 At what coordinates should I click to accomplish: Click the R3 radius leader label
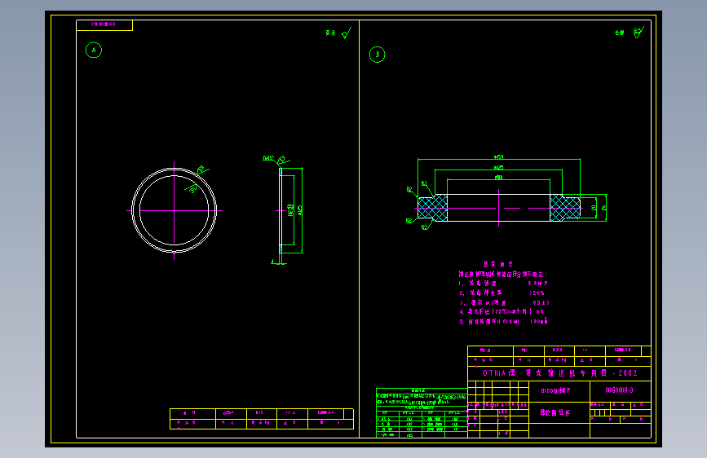click(x=424, y=227)
